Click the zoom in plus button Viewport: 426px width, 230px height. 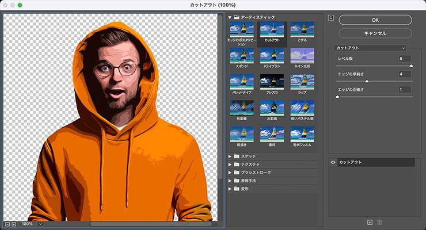coord(14,223)
